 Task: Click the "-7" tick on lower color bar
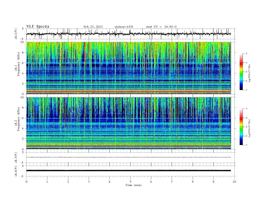(x=246, y=145)
